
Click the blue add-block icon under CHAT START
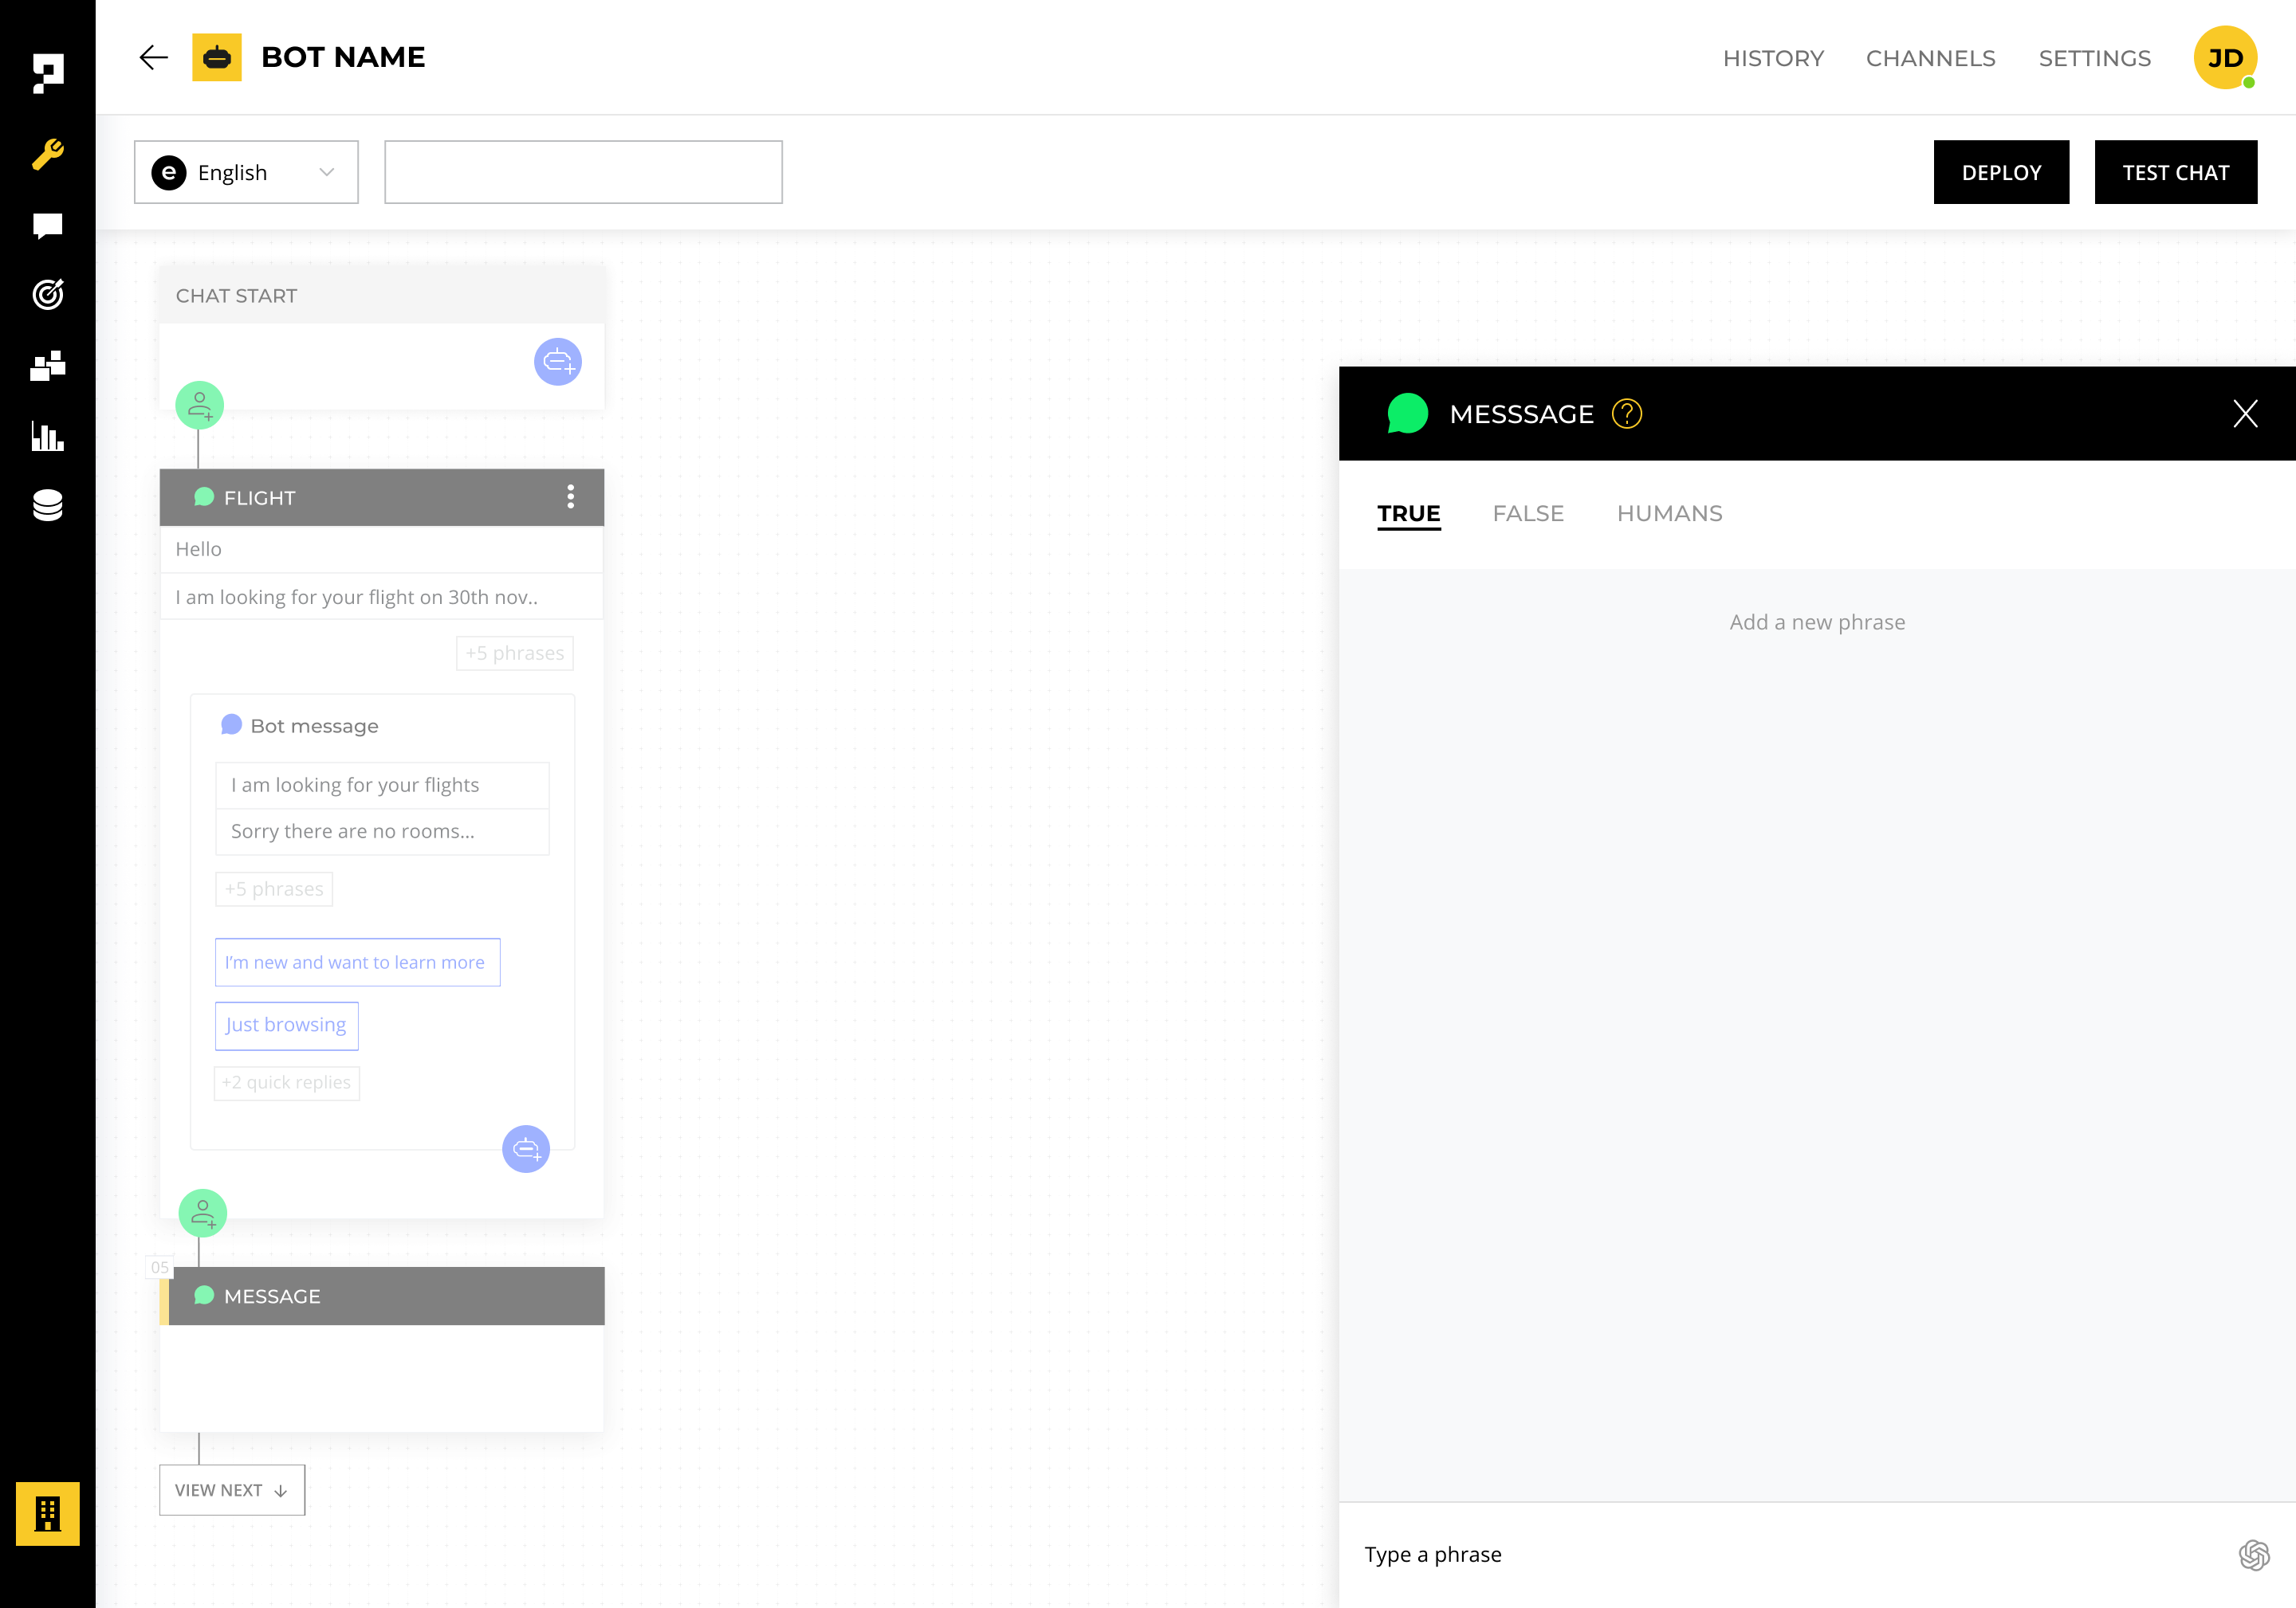(557, 363)
